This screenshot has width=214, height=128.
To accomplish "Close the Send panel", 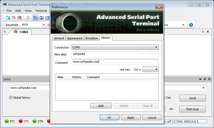I will (x=209, y=79).
